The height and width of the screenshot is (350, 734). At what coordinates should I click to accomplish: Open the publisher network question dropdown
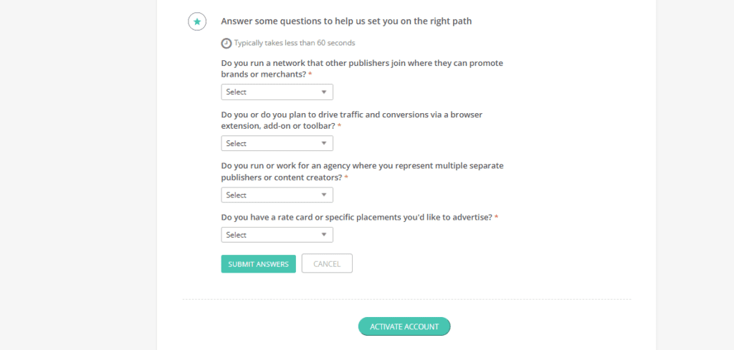click(x=276, y=92)
